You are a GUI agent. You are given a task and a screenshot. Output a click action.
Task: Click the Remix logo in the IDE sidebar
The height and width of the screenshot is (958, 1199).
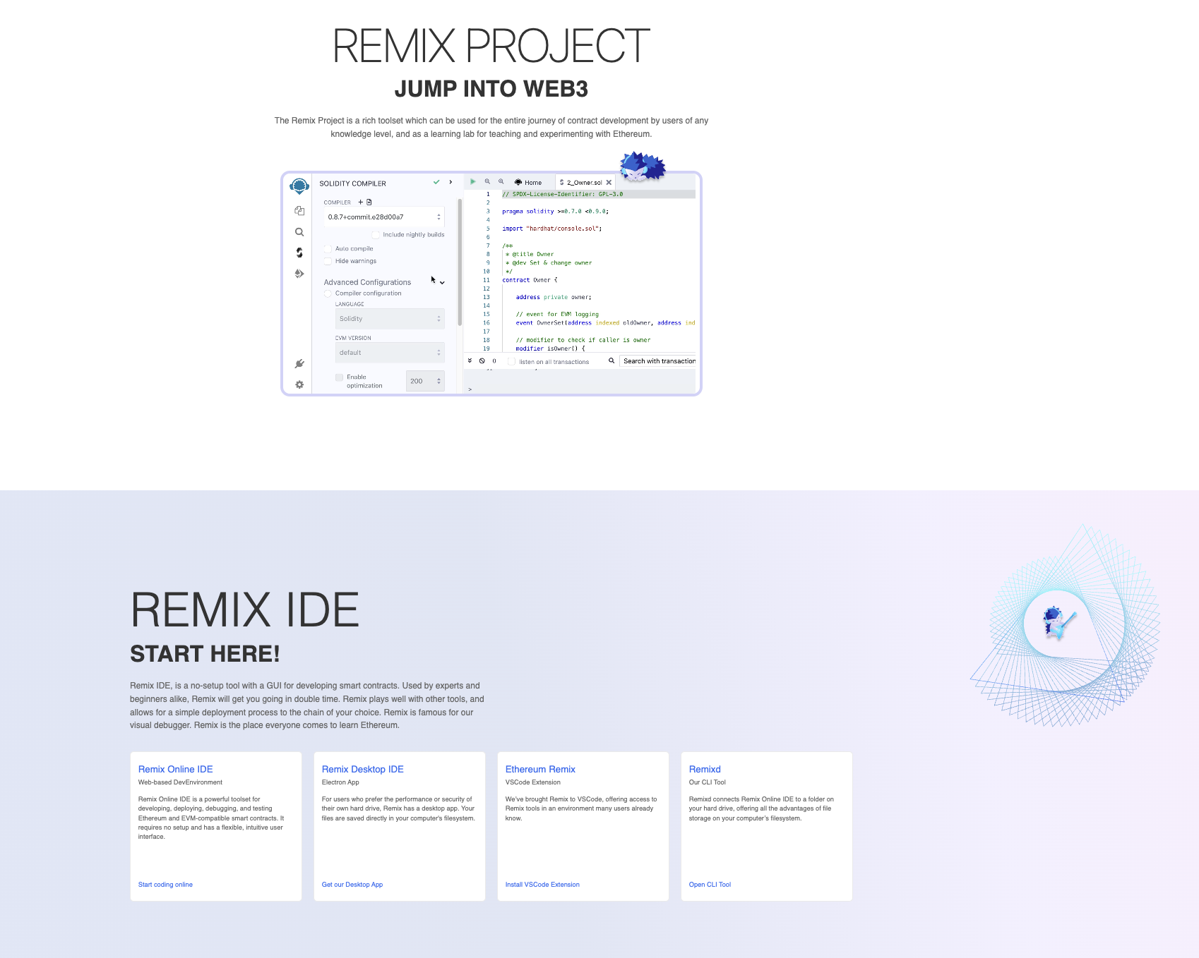pos(299,186)
